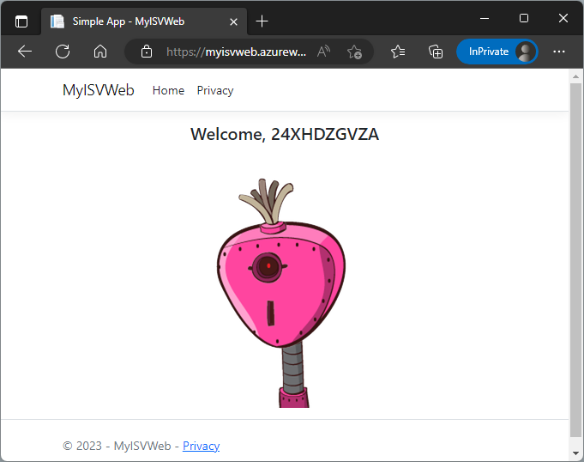Click the Privacy link in the footer
Screen dimensions: 584x462
pyautogui.click(x=202, y=446)
